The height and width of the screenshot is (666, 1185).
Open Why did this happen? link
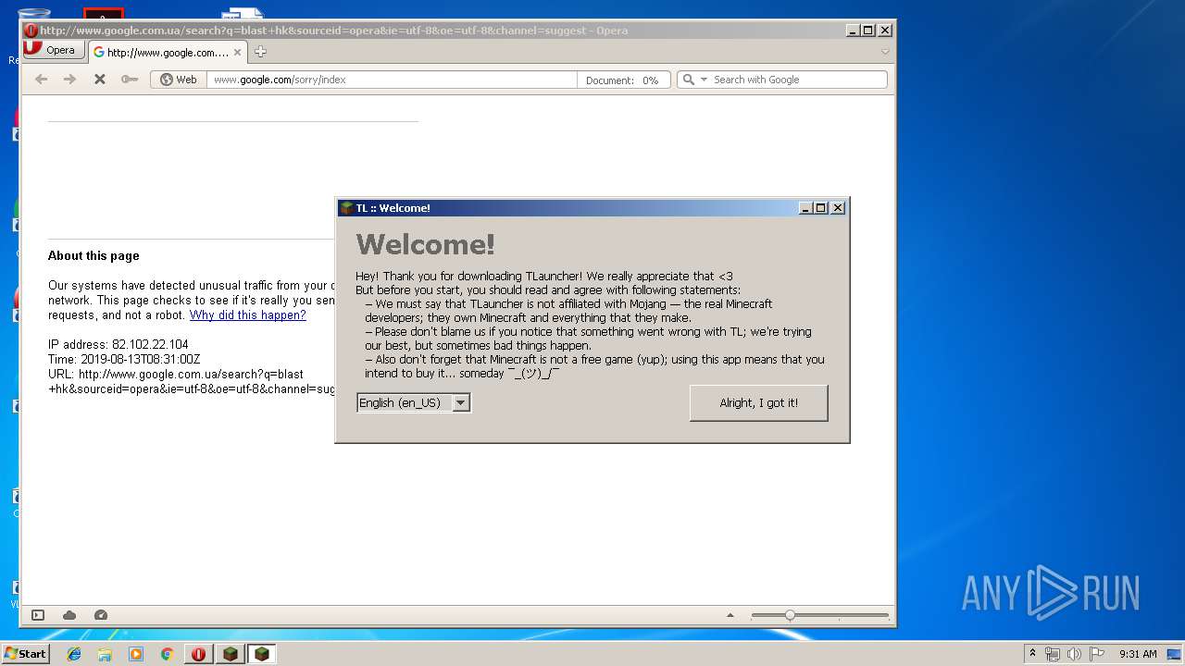coord(248,315)
